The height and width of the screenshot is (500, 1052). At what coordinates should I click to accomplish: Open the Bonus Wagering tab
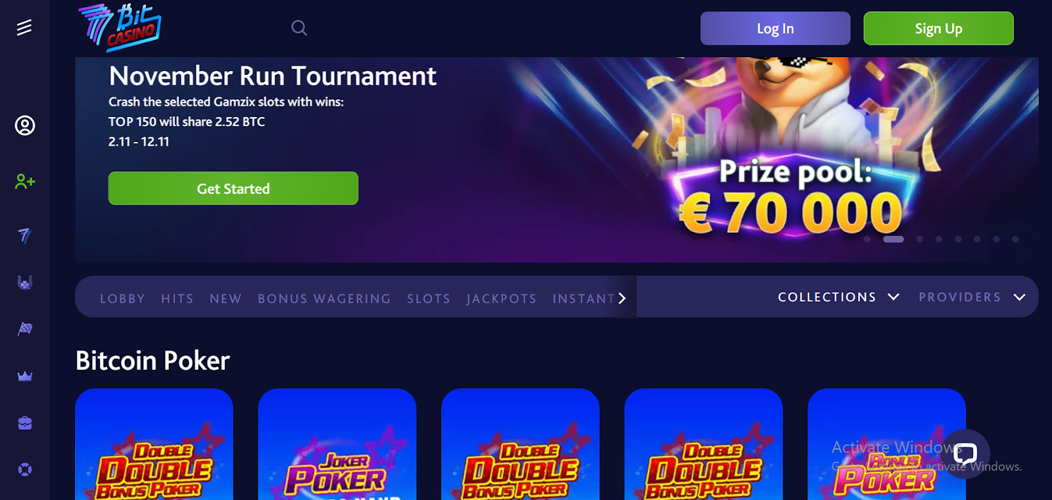point(324,299)
